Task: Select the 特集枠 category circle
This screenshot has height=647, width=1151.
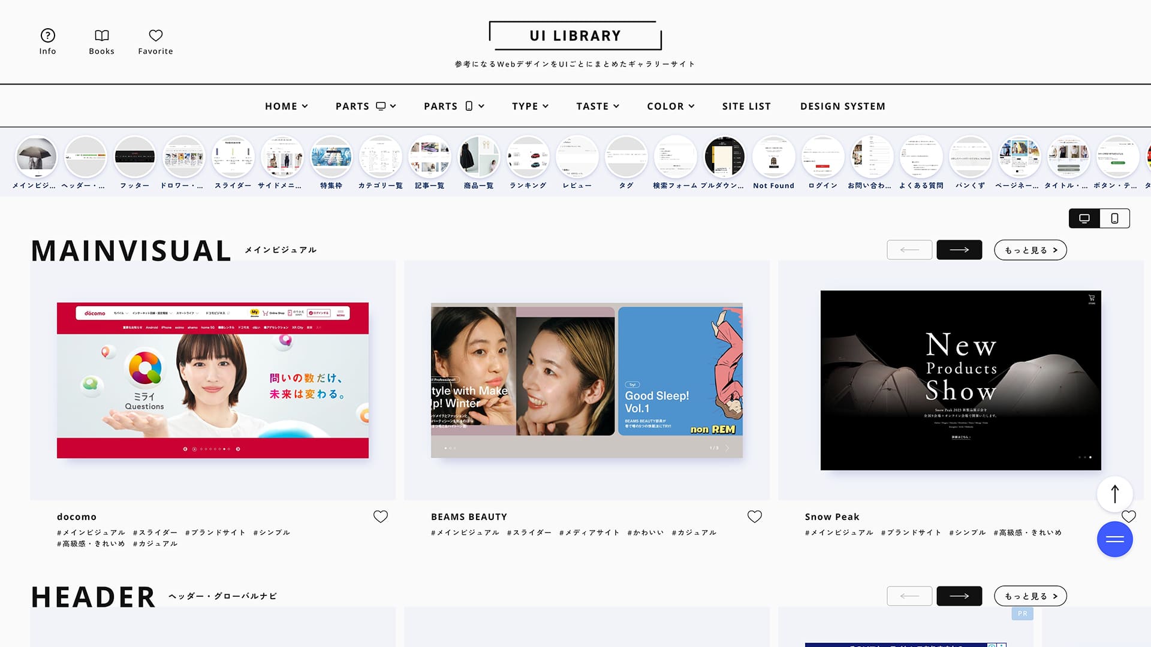Action: (x=332, y=157)
